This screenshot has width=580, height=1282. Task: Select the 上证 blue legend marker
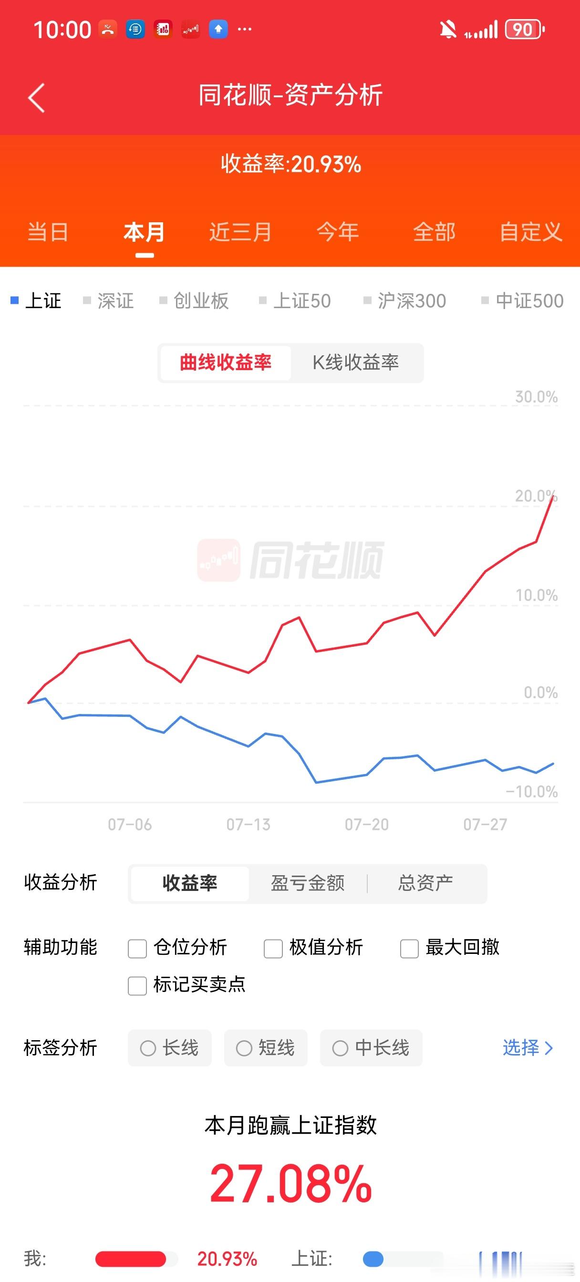tap(15, 300)
